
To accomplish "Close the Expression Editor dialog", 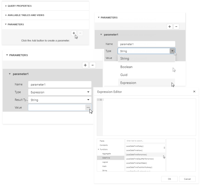I will (194, 91).
